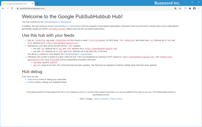Click the self code value
The height and width of the screenshot is (127, 202).
pos(60,52)
